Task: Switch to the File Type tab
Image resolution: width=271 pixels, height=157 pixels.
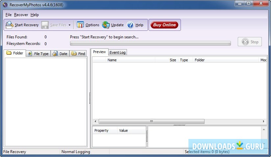Action: (x=38, y=54)
